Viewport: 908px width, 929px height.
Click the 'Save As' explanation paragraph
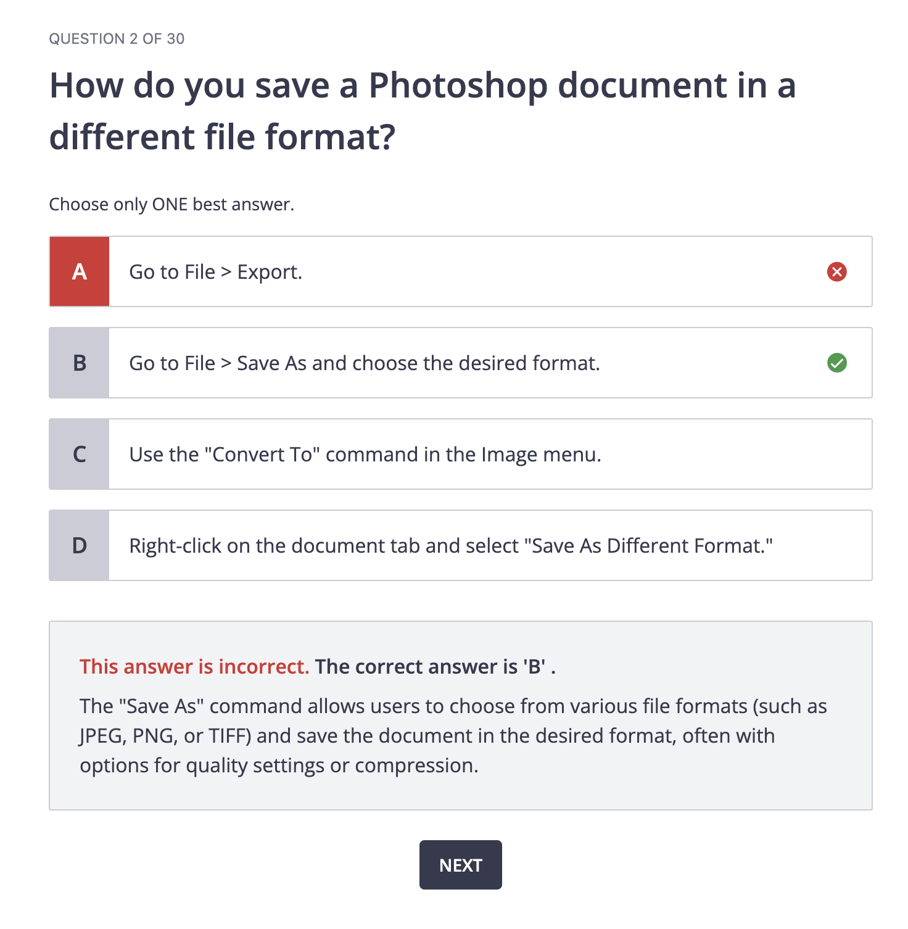453,735
